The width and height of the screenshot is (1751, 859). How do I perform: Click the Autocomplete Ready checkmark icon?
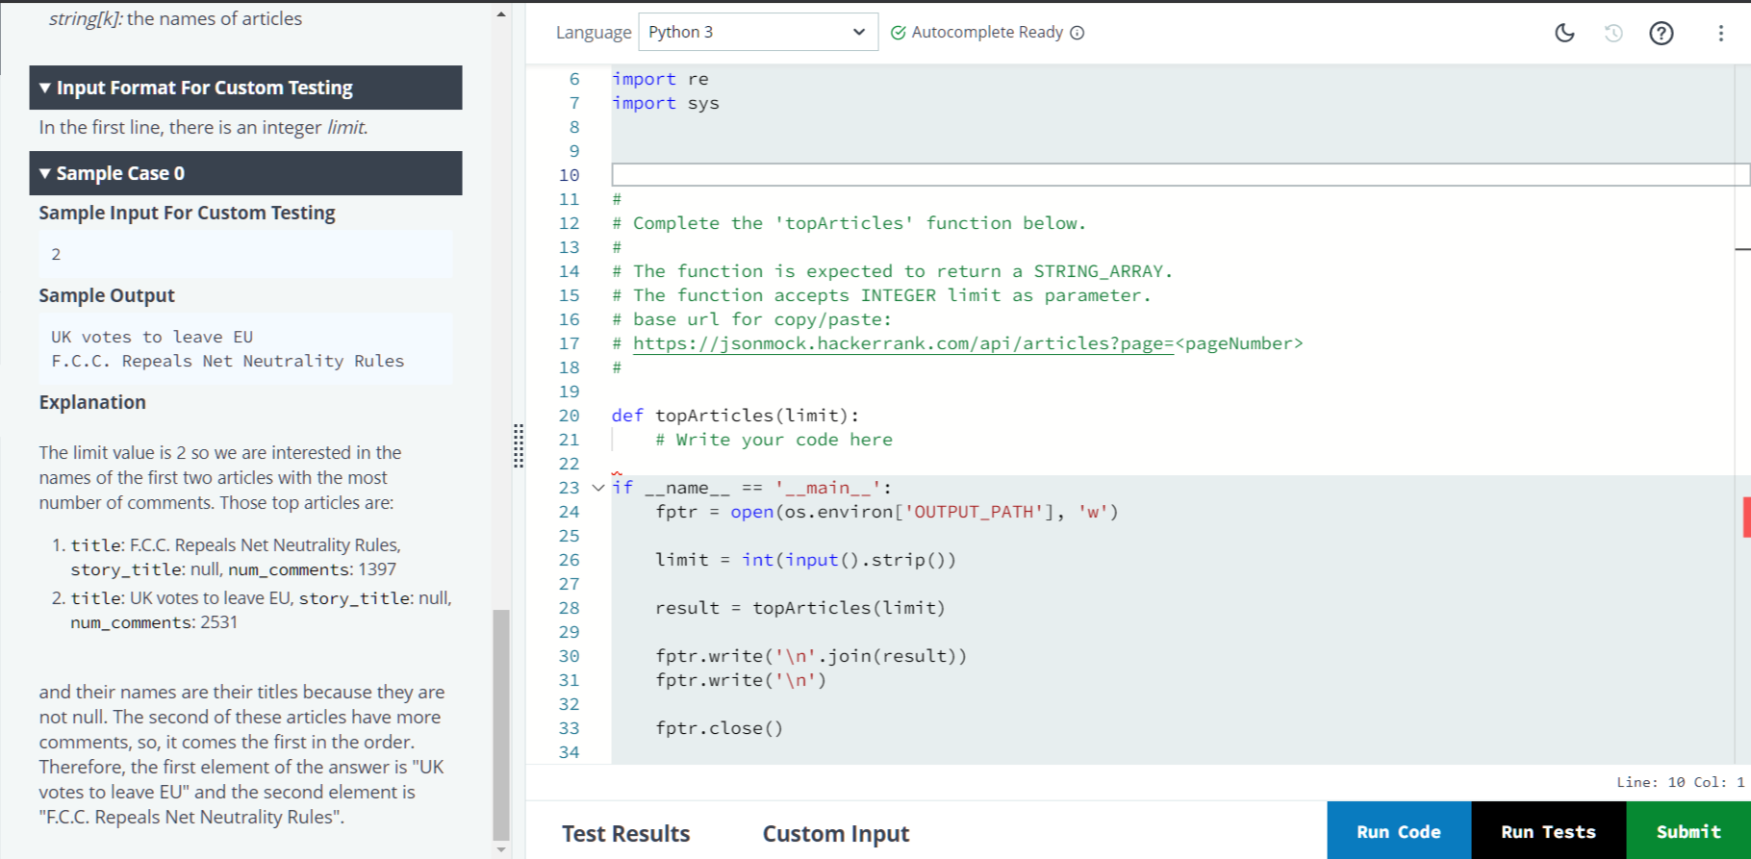point(899,33)
